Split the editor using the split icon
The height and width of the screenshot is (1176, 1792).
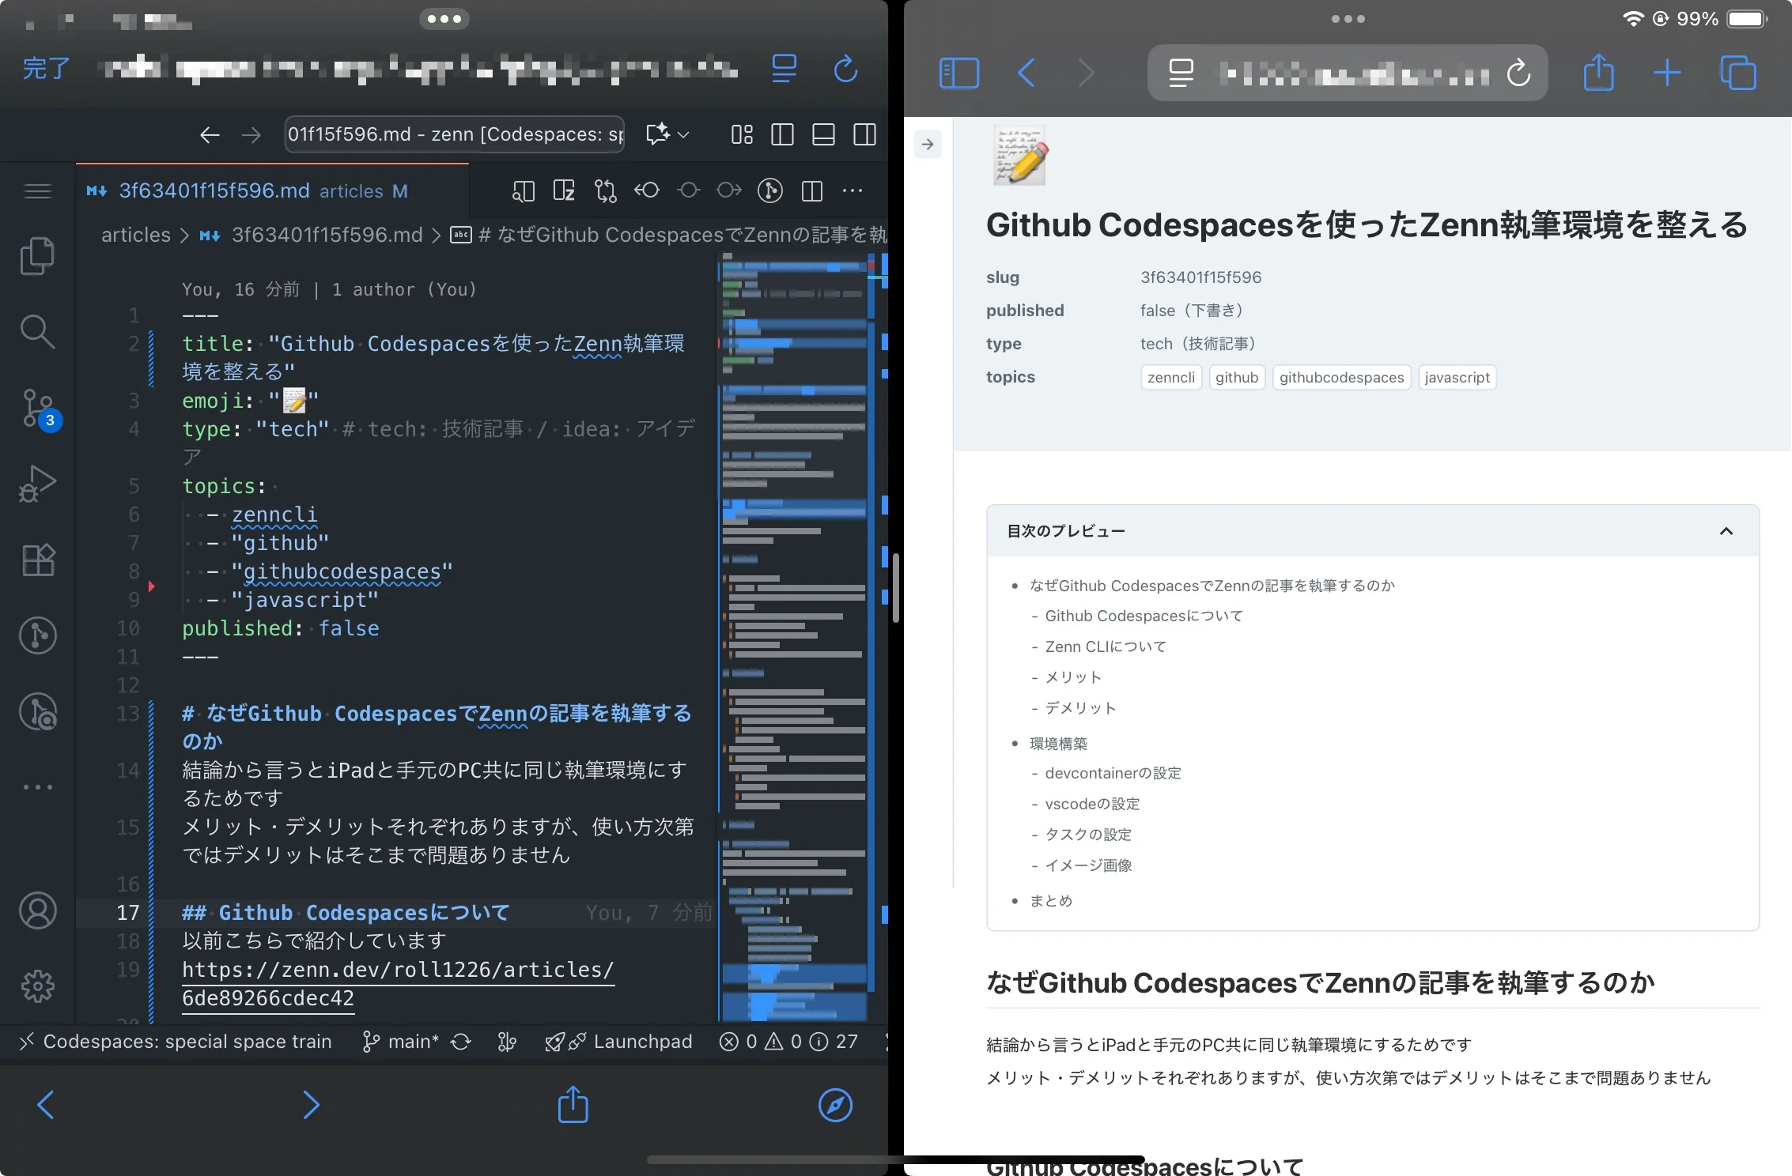[x=811, y=190]
